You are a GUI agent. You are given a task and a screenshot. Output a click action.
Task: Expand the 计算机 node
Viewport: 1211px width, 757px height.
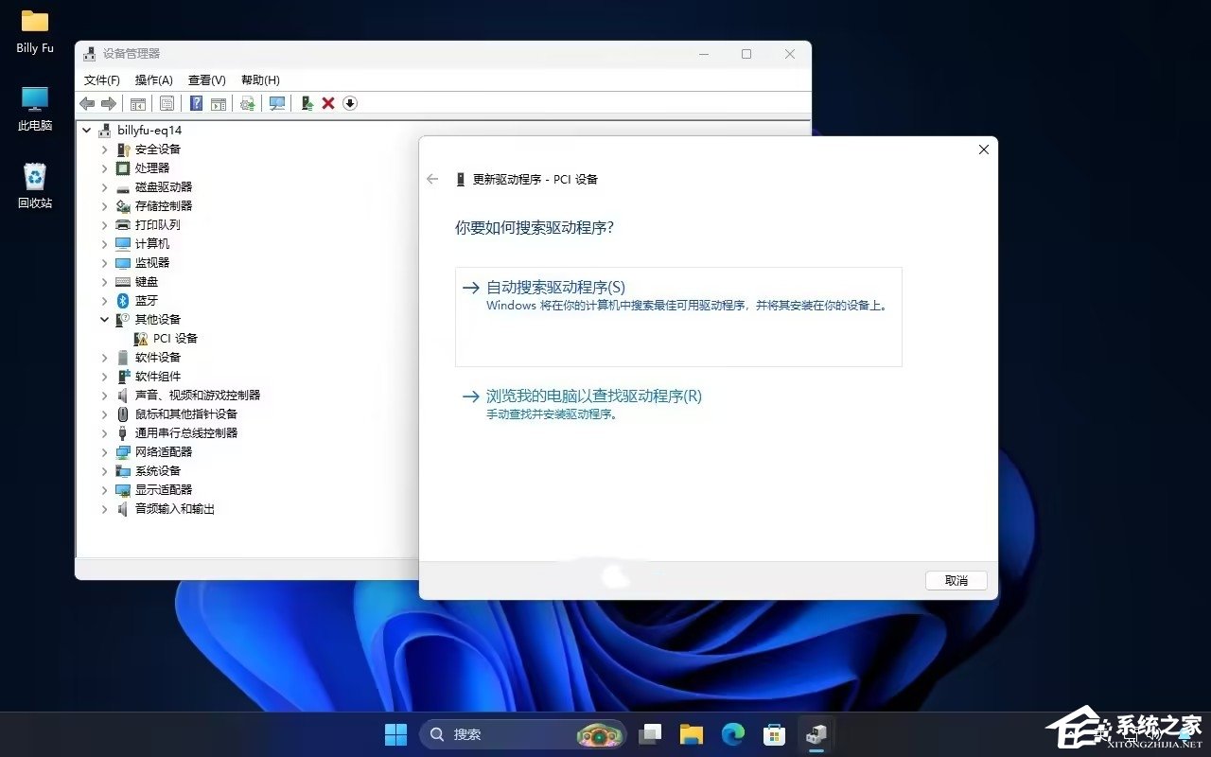[105, 243]
